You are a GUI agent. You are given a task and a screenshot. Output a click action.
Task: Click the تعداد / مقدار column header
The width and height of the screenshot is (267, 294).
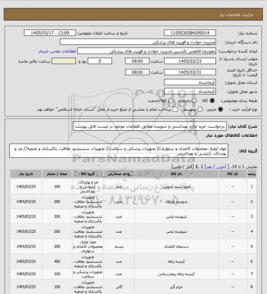click(x=57, y=174)
